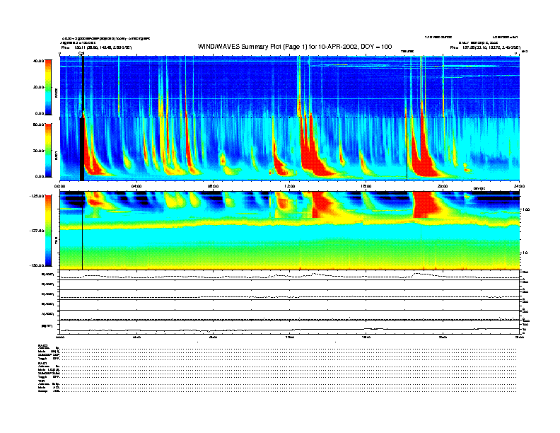Click the -137.50 label on TNR scale
The image size is (560, 433).
click(37, 231)
